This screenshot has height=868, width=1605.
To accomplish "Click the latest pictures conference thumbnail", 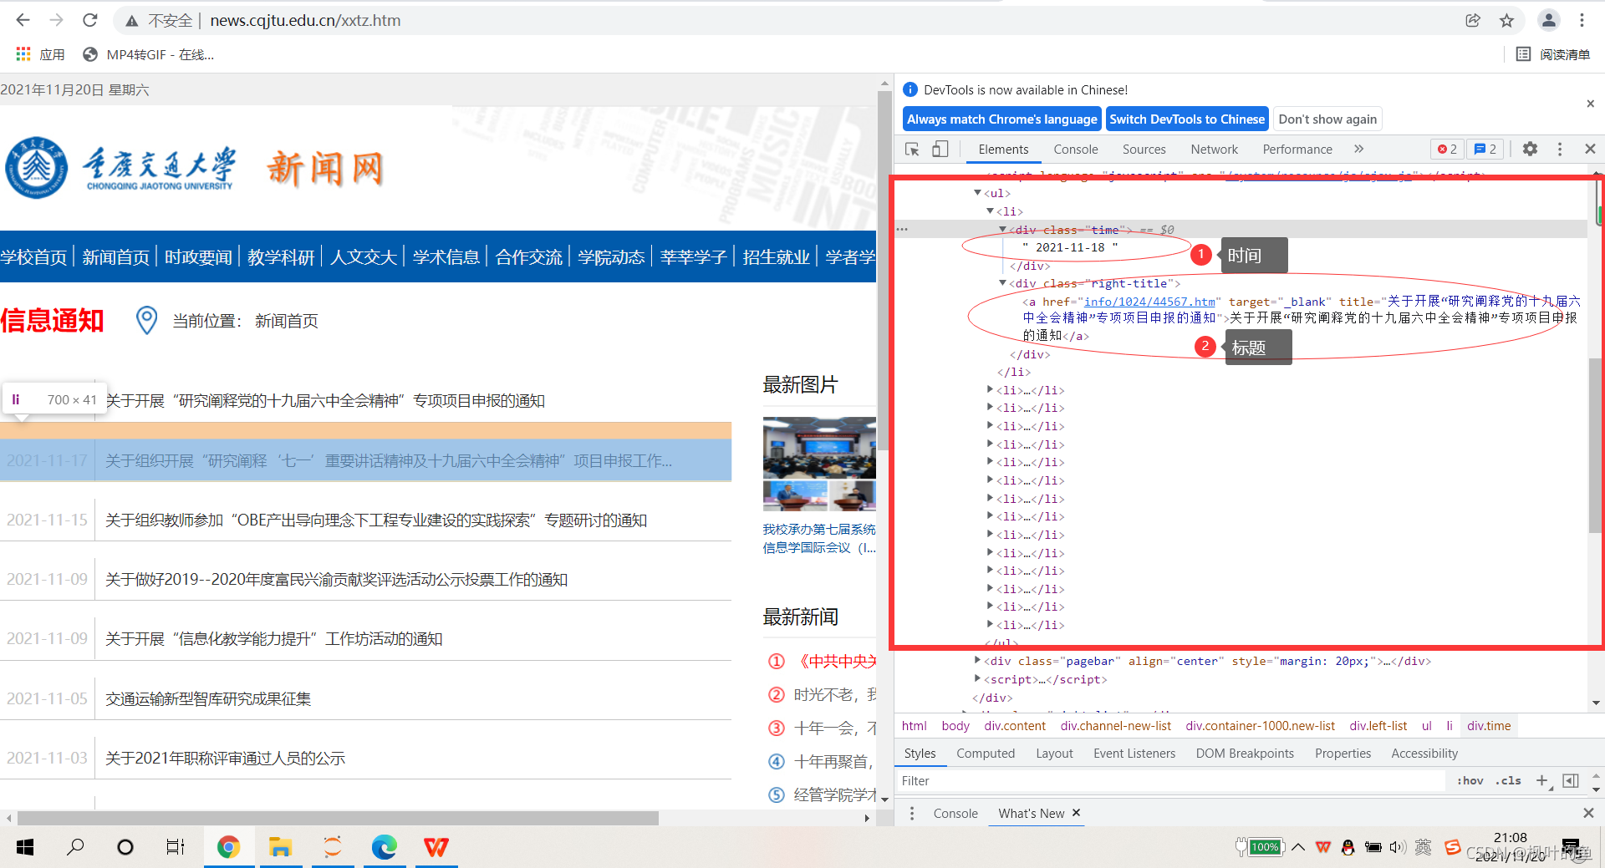I will pyautogui.click(x=819, y=464).
